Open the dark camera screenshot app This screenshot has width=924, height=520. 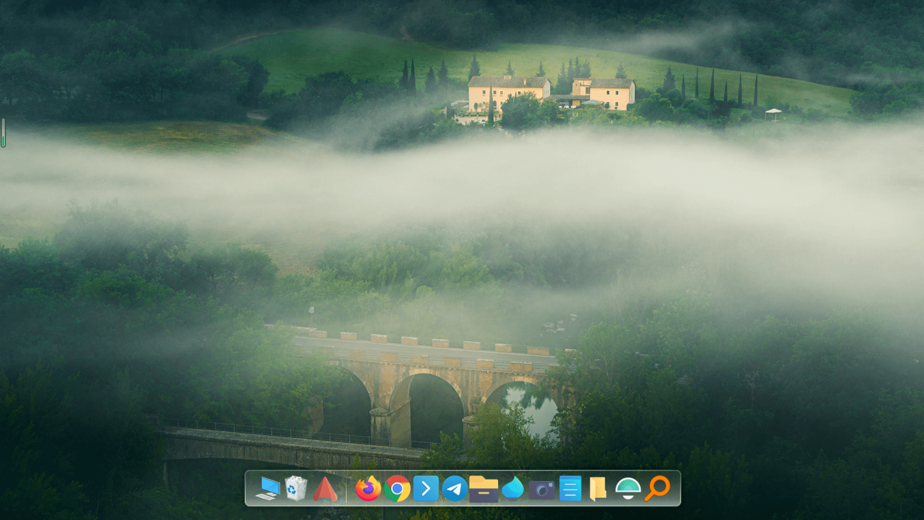pos(541,490)
